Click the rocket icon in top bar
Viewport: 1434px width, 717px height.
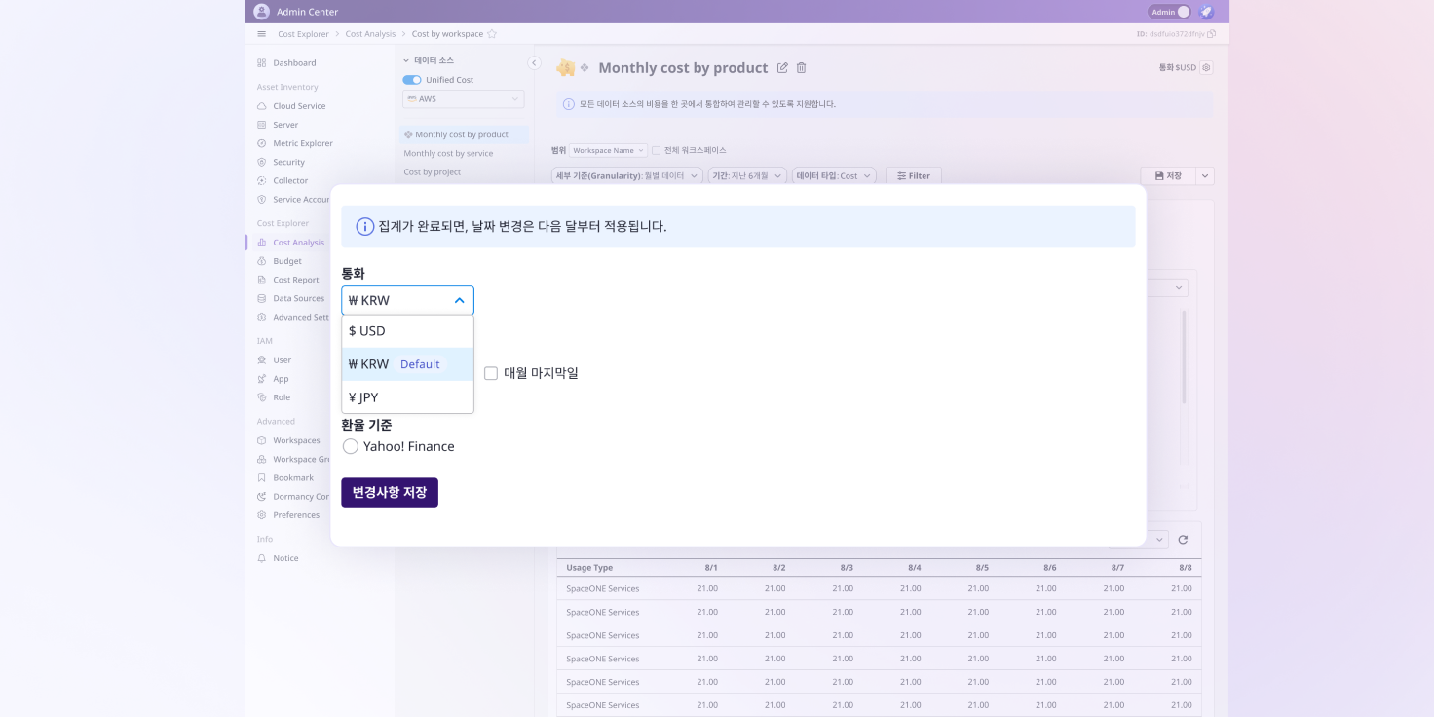point(1206,12)
